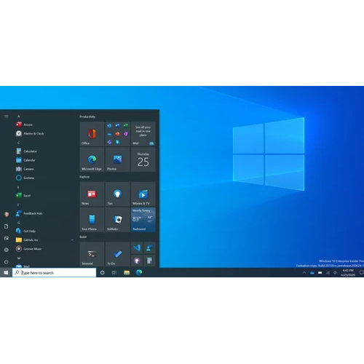Open Pictures from the Start rail
Screen dimensions: 364x364
pyautogui.click(x=7, y=238)
